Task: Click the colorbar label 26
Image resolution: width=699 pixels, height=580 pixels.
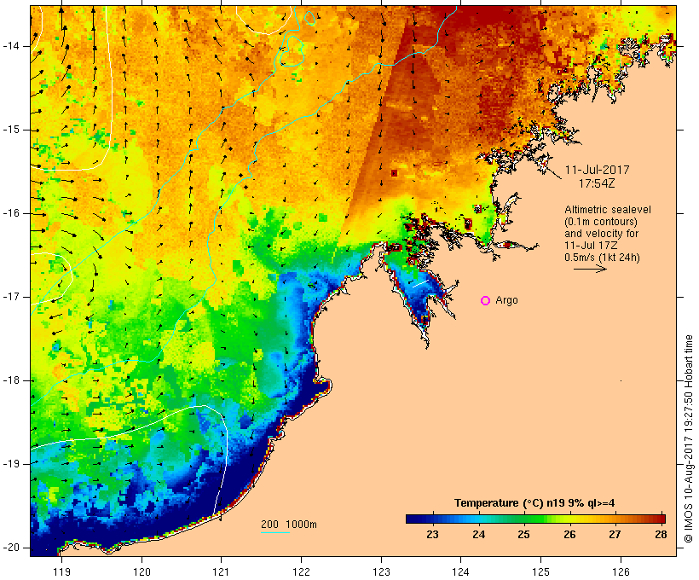Action: point(569,535)
